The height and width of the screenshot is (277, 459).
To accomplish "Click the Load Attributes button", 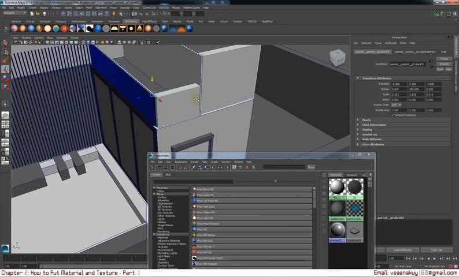I will (402, 250).
